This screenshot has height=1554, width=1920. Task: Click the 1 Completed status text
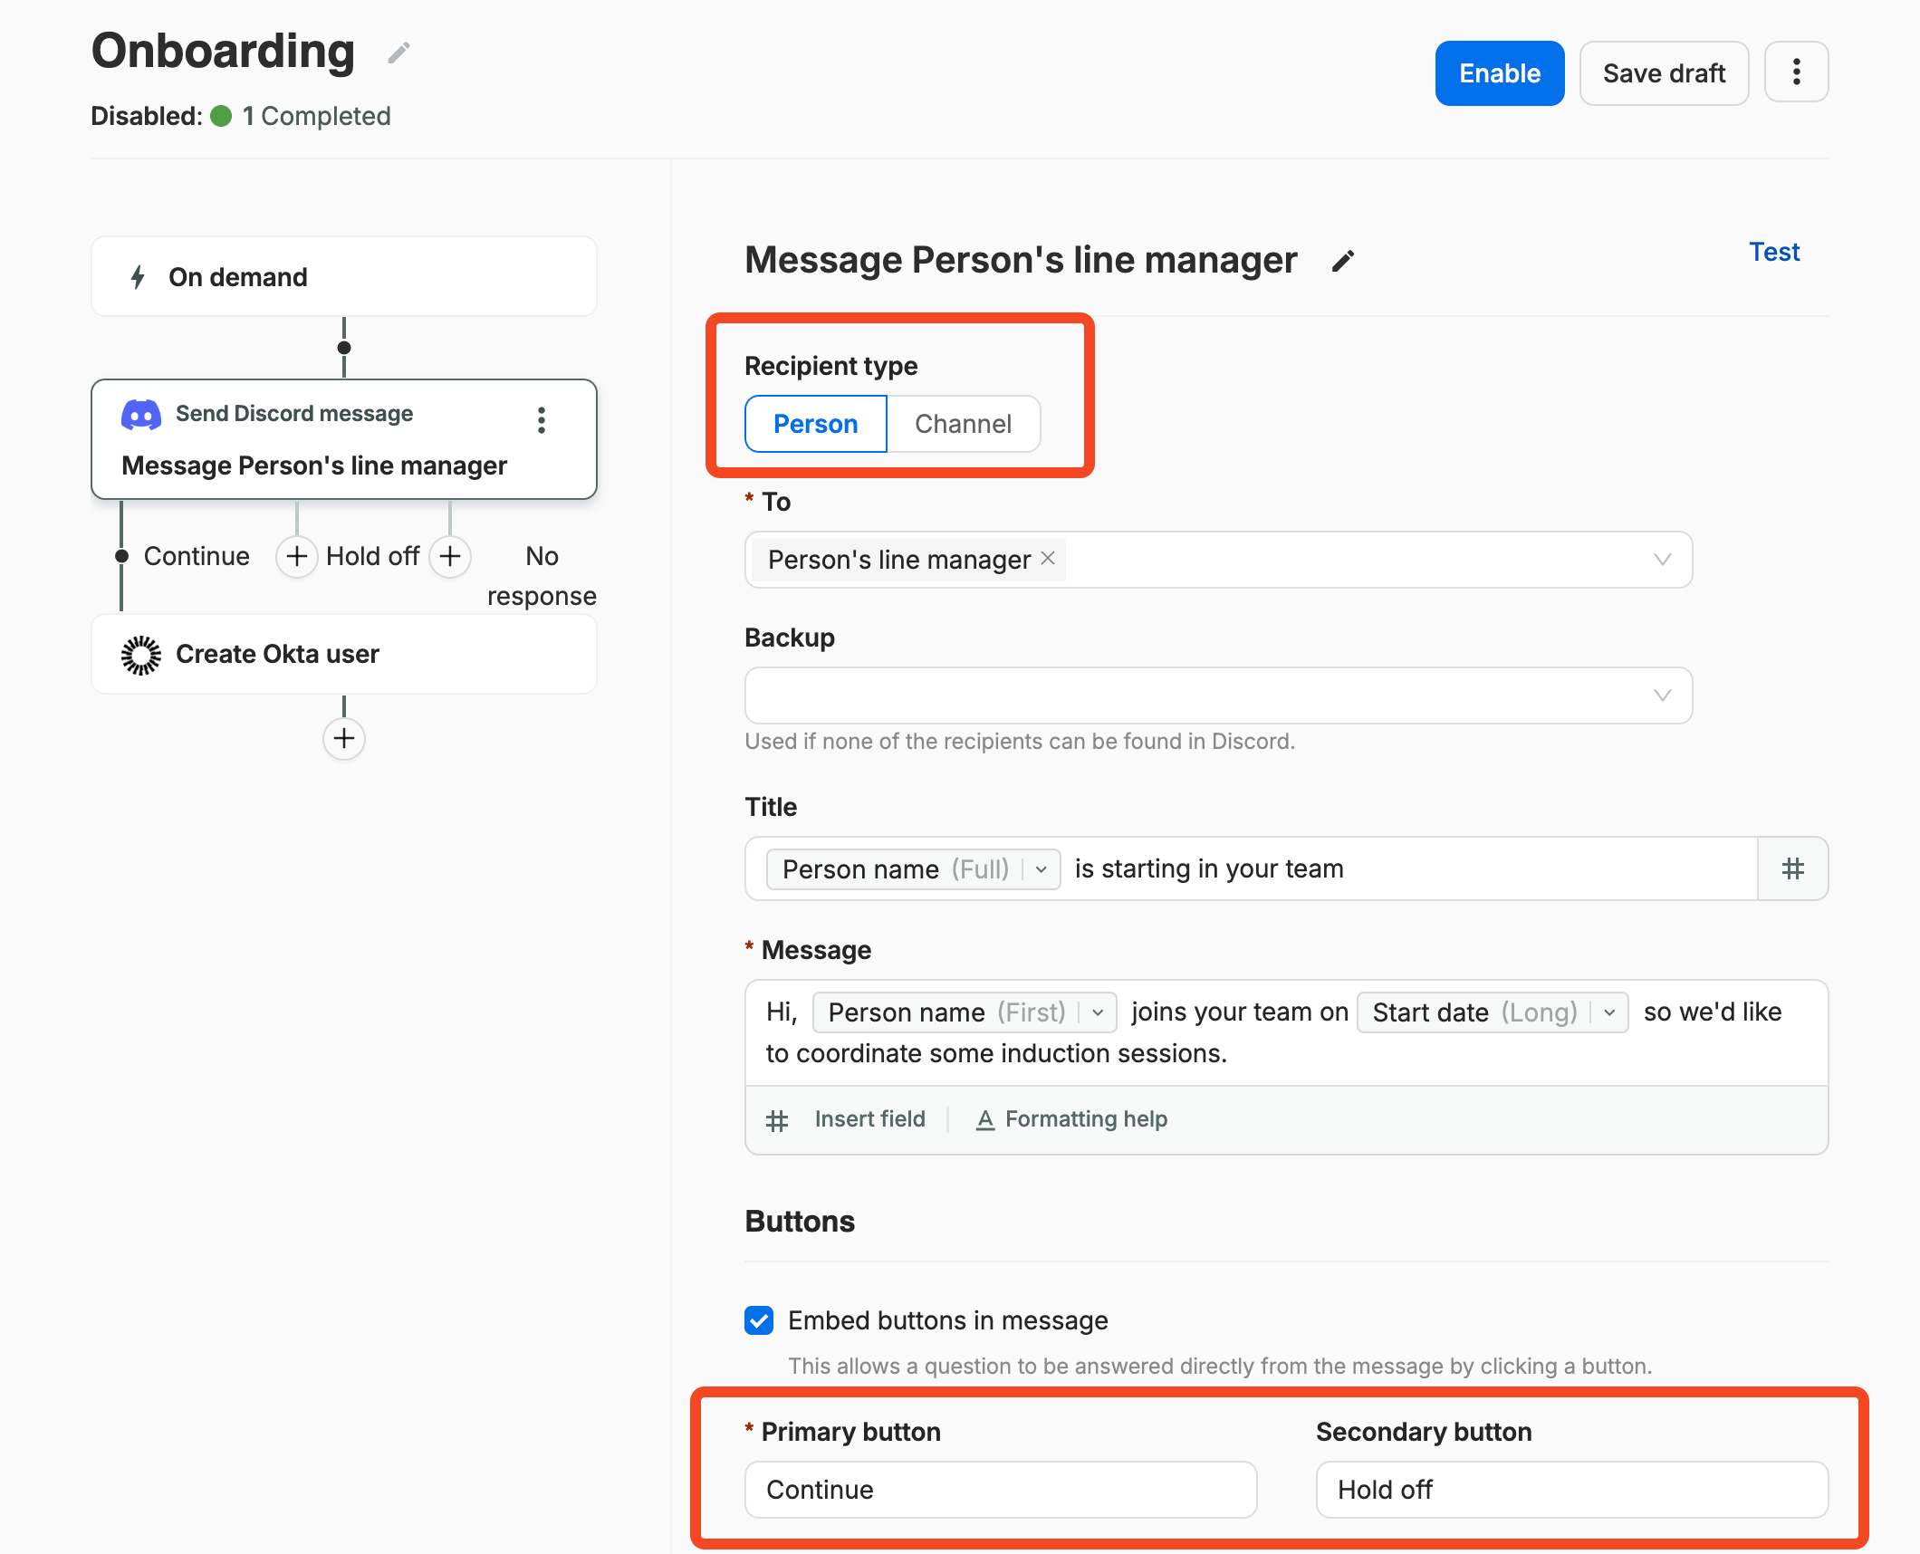coord(317,116)
